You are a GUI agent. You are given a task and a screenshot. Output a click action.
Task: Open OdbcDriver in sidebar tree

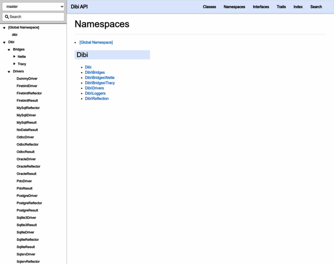25,137
